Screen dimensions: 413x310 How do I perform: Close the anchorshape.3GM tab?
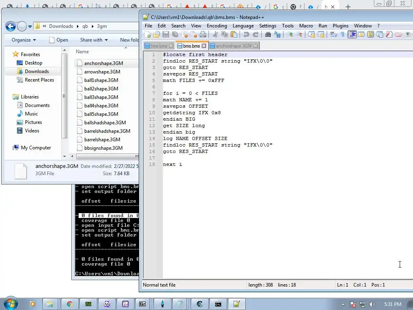click(x=255, y=46)
